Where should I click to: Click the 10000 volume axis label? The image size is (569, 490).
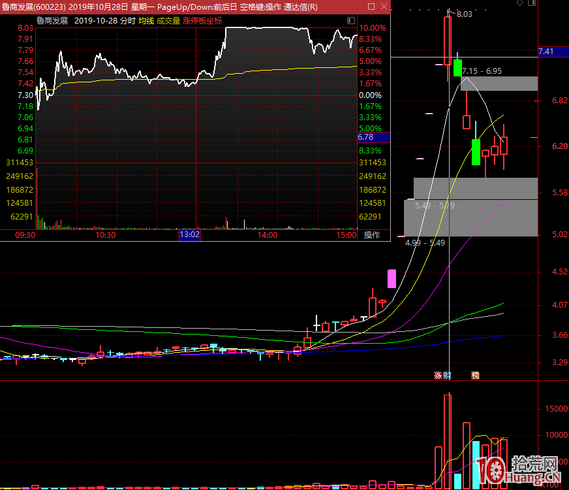pyautogui.click(x=557, y=435)
